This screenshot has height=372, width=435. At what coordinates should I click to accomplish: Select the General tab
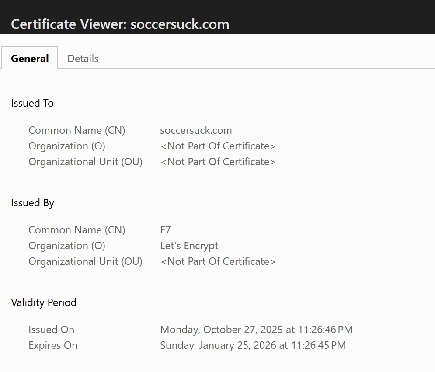(30, 59)
